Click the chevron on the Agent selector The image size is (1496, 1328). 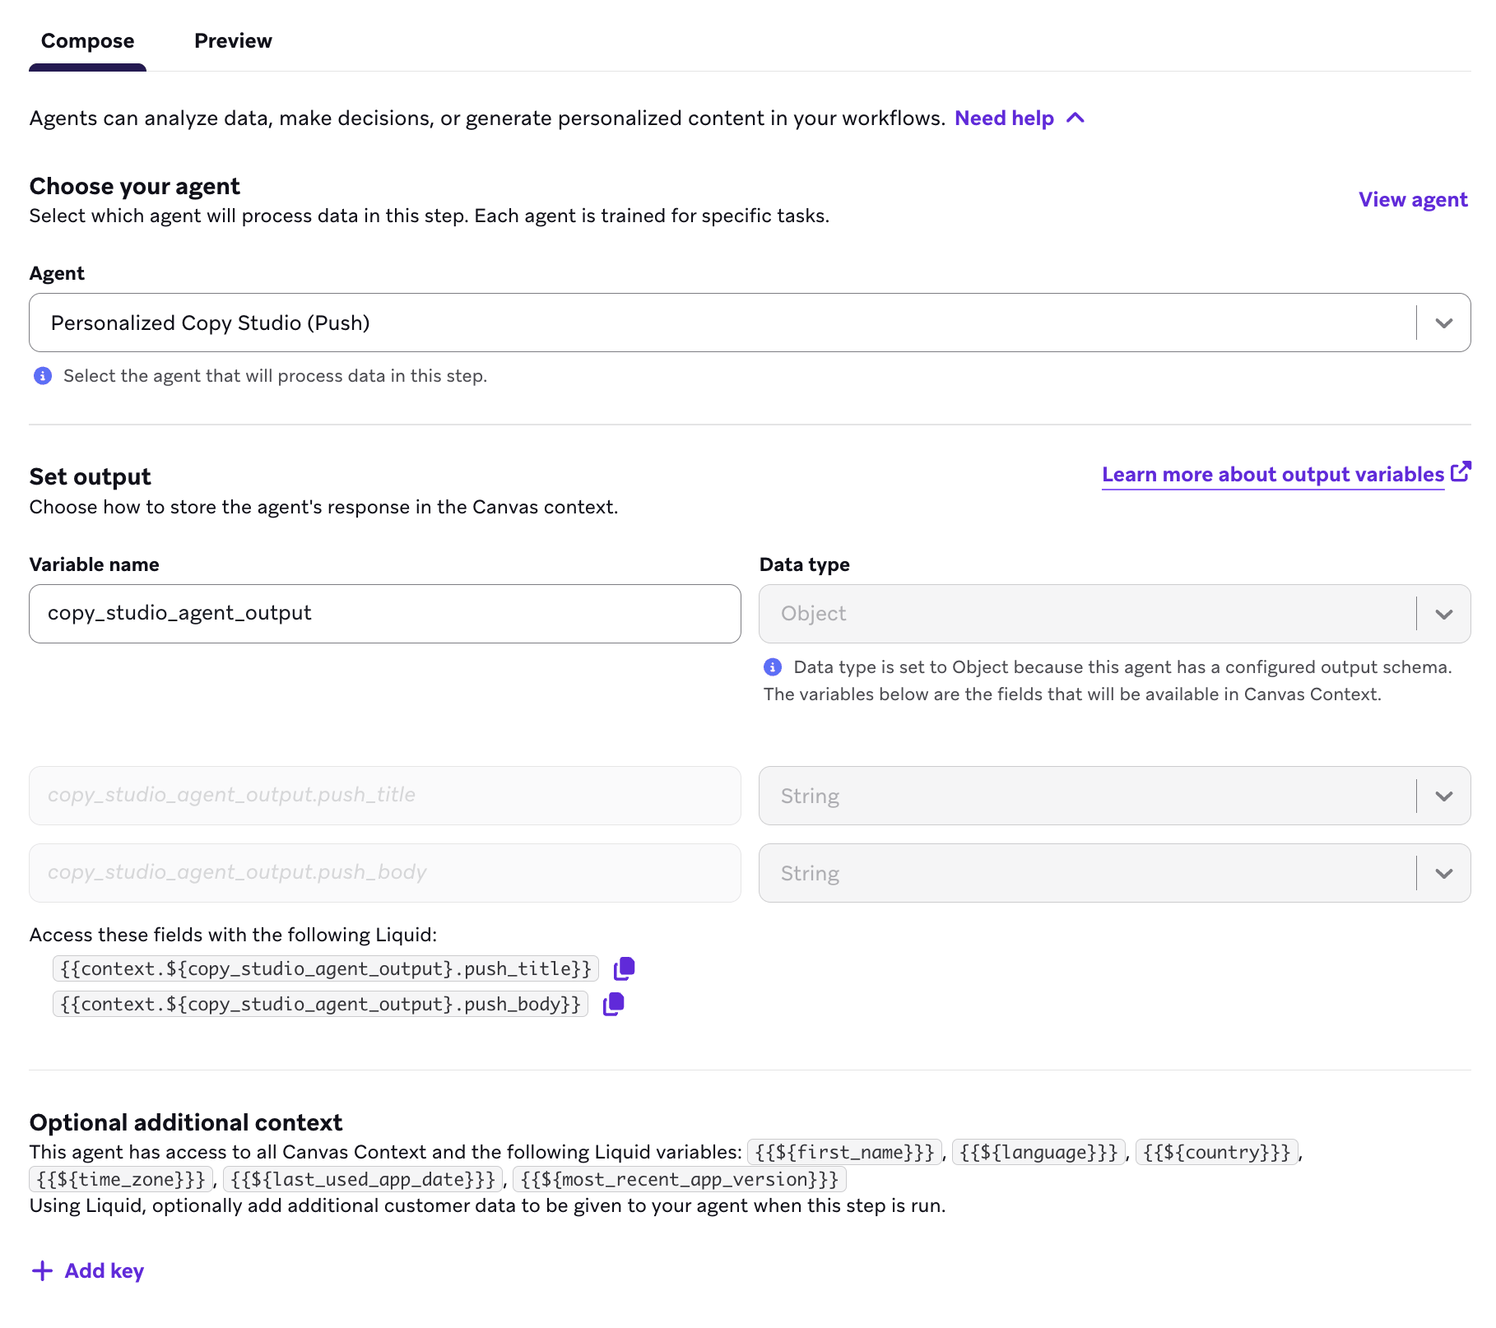[x=1444, y=323]
